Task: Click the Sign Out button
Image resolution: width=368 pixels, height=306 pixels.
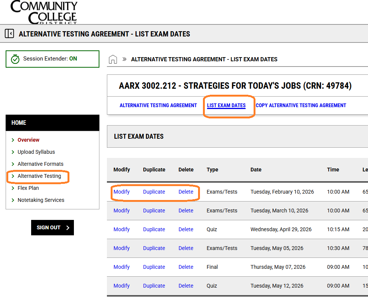Action: pos(53,227)
